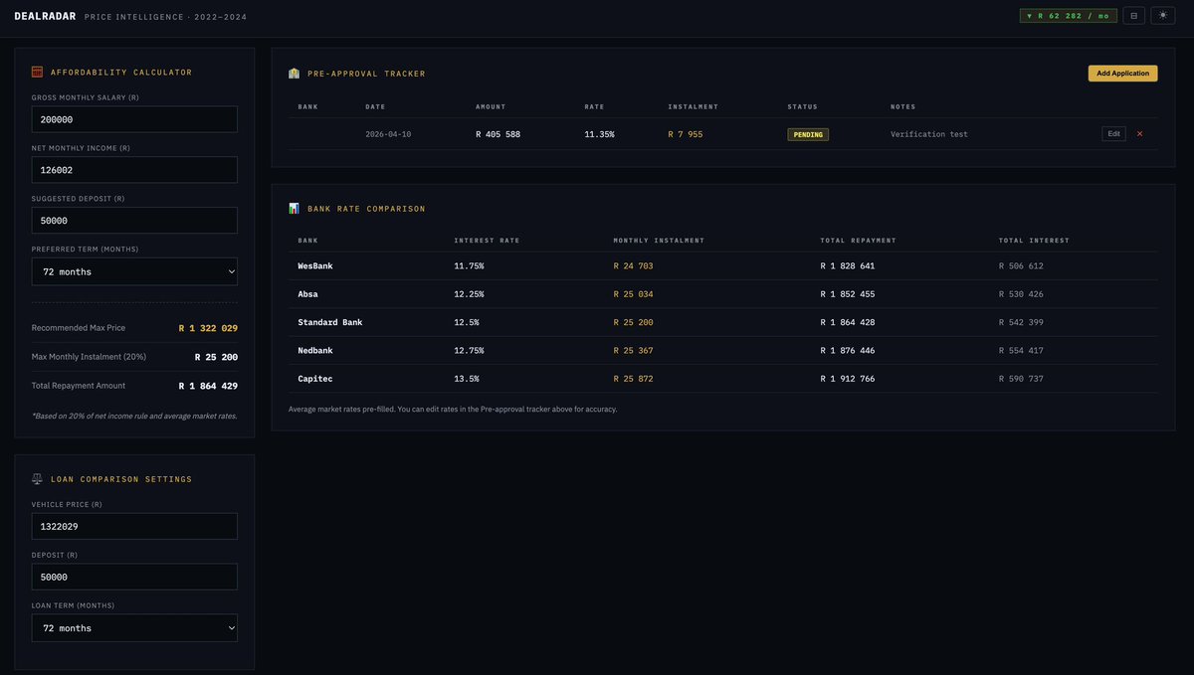Click the Total Repayment Amount R 1 864 429

pyautogui.click(x=208, y=386)
